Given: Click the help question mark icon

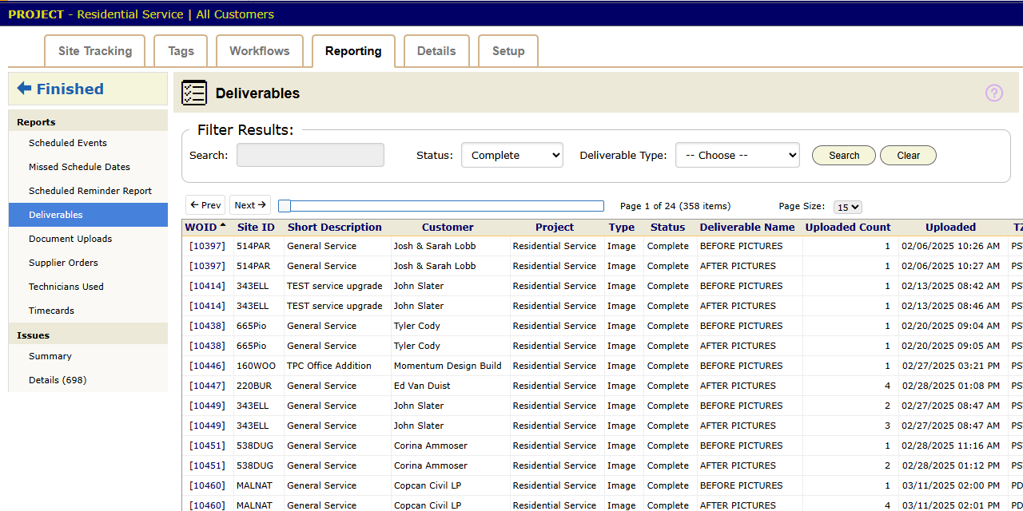Looking at the screenshot, I should tap(994, 93).
